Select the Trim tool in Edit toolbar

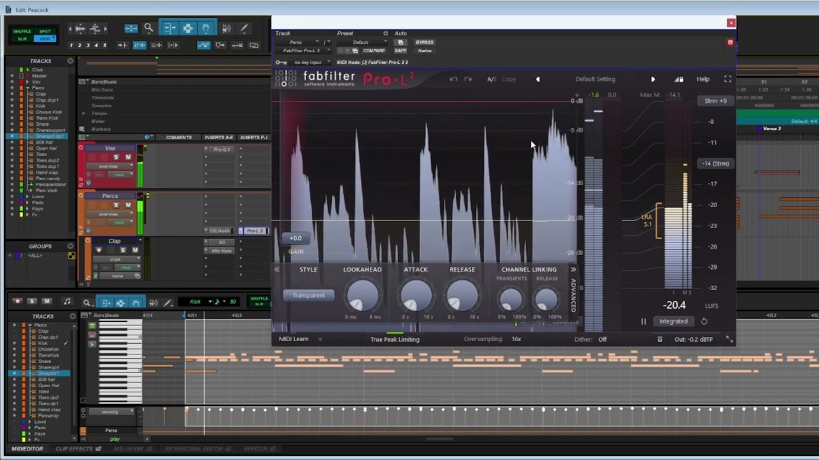click(170, 28)
